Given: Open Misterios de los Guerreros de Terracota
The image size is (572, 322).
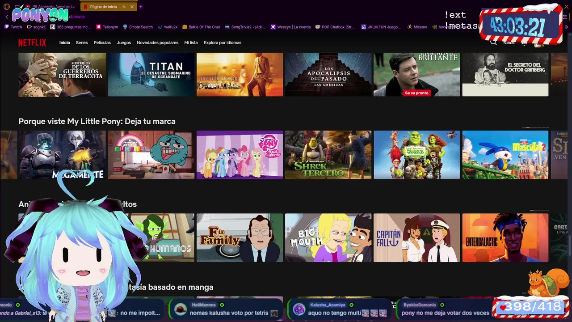Looking at the screenshot, I should (x=62, y=74).
